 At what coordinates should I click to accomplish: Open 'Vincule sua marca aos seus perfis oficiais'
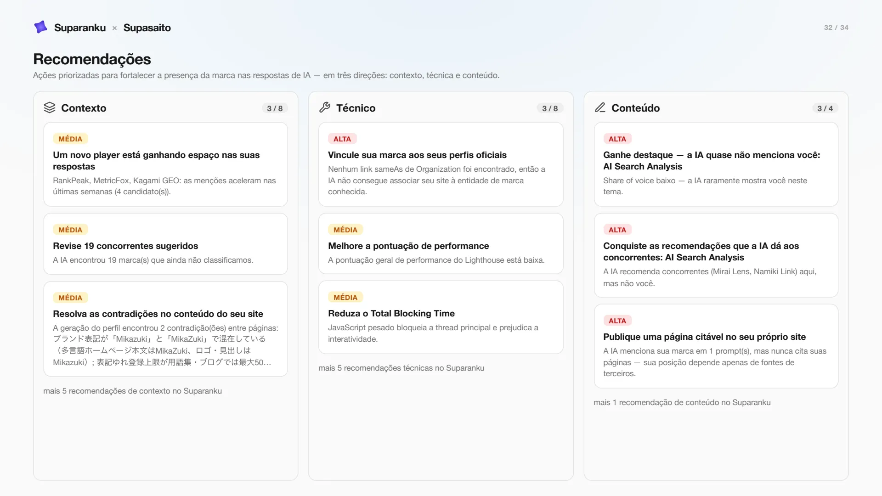tap(441, 164)
